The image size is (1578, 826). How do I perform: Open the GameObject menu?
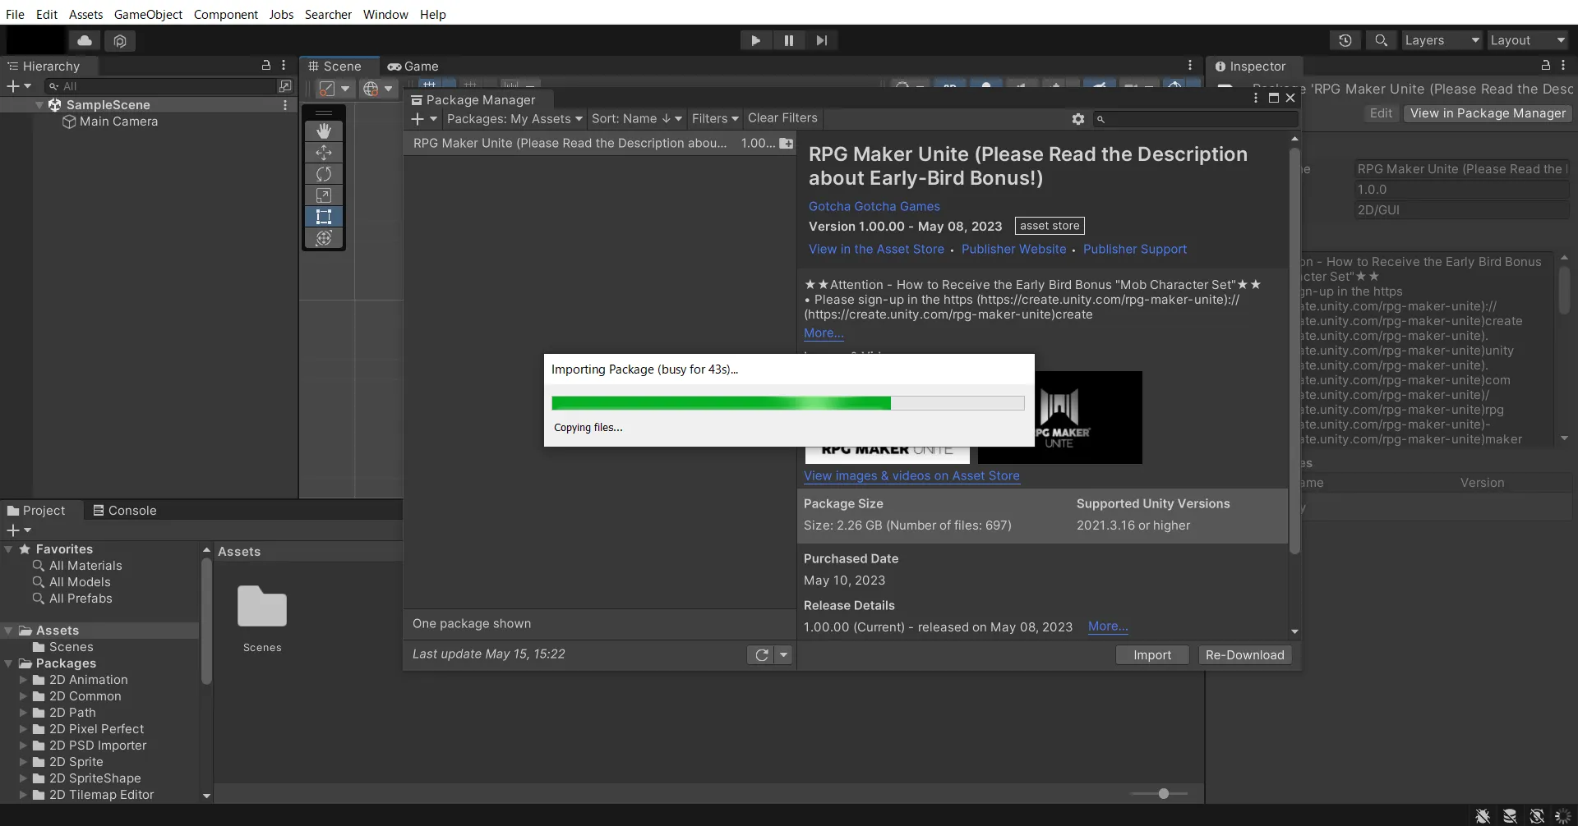(x=148, y=14)
